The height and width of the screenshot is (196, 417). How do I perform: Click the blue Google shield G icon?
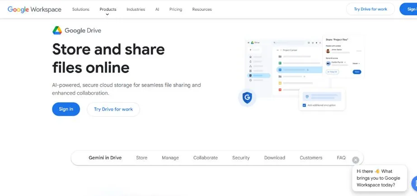tap(247, 98)
